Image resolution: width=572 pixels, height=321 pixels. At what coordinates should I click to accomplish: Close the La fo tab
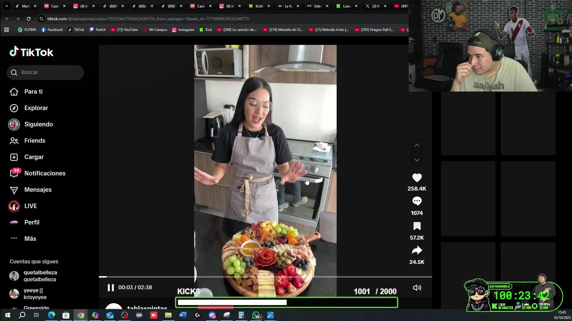pos(298,6)
